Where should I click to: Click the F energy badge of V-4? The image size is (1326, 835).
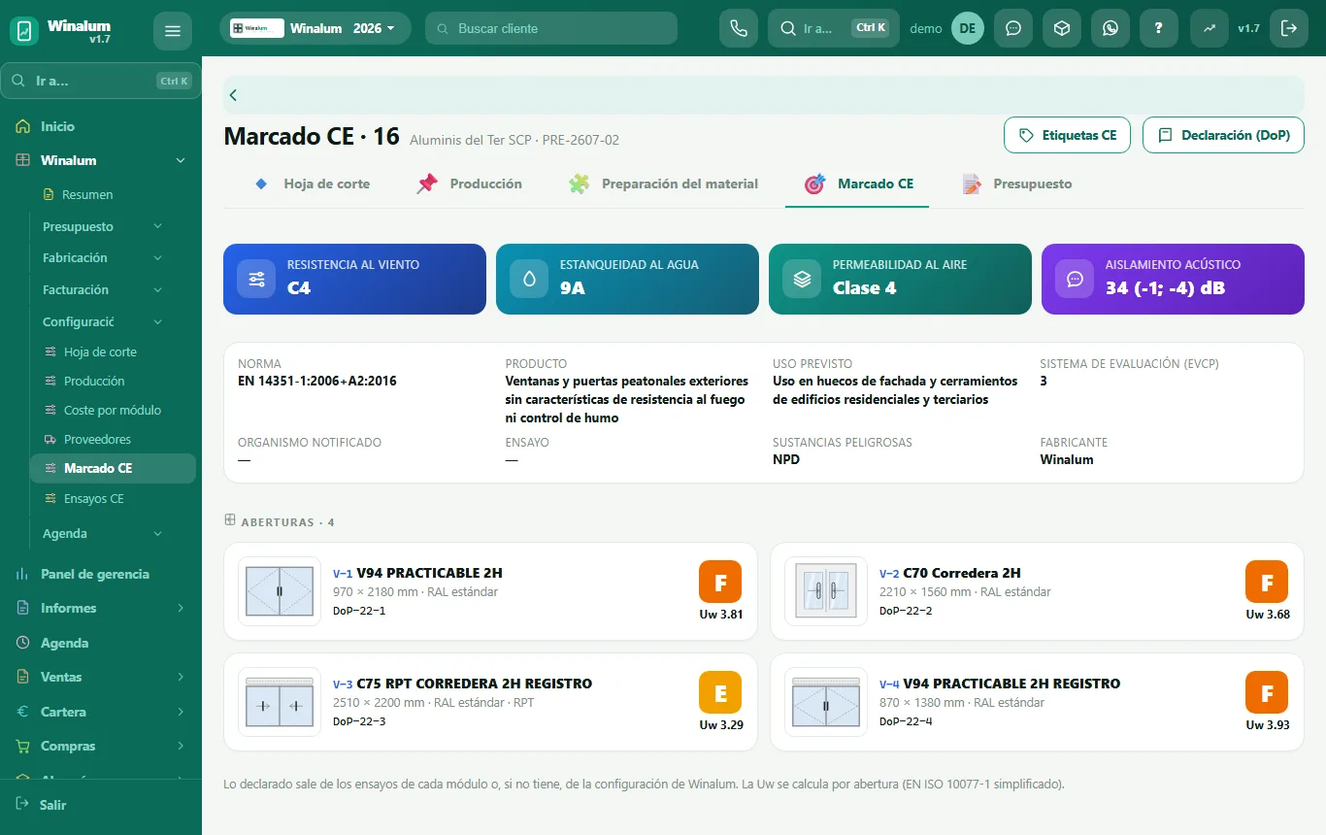(1267, 692)
